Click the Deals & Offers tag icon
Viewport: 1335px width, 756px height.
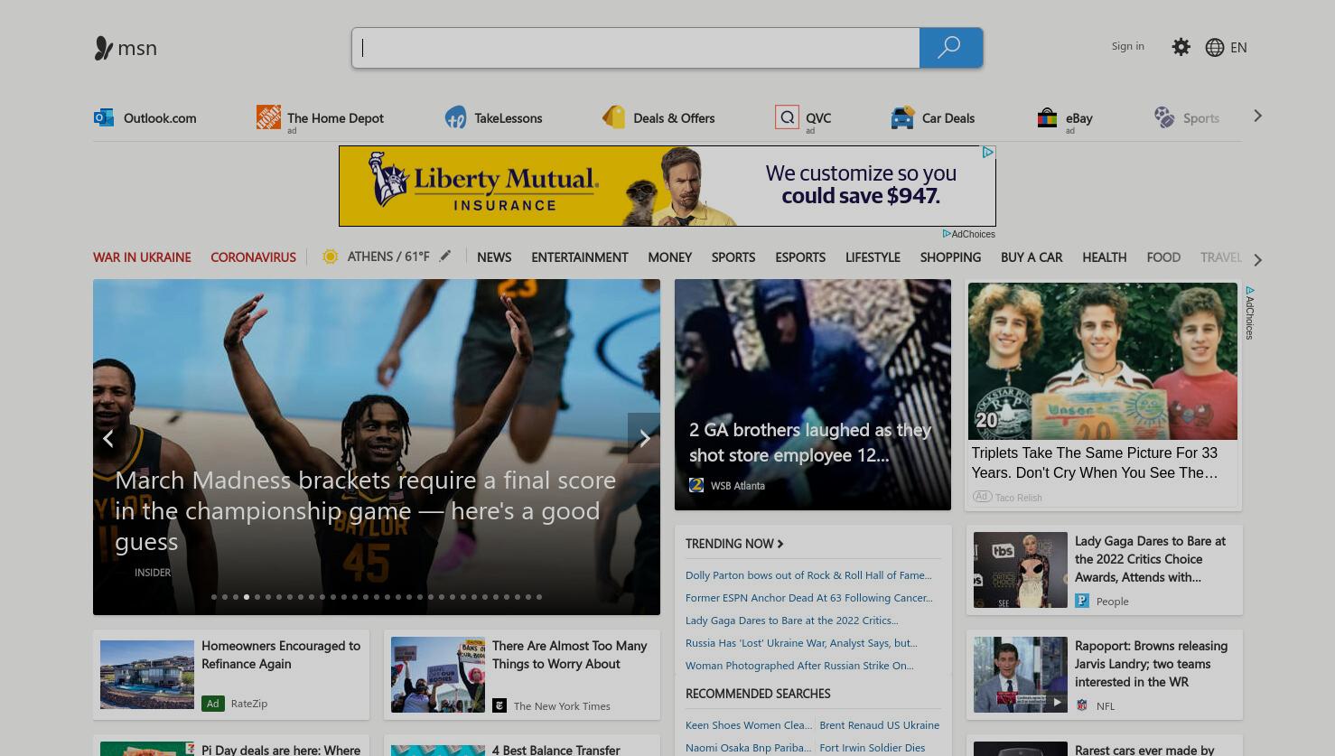614,117
